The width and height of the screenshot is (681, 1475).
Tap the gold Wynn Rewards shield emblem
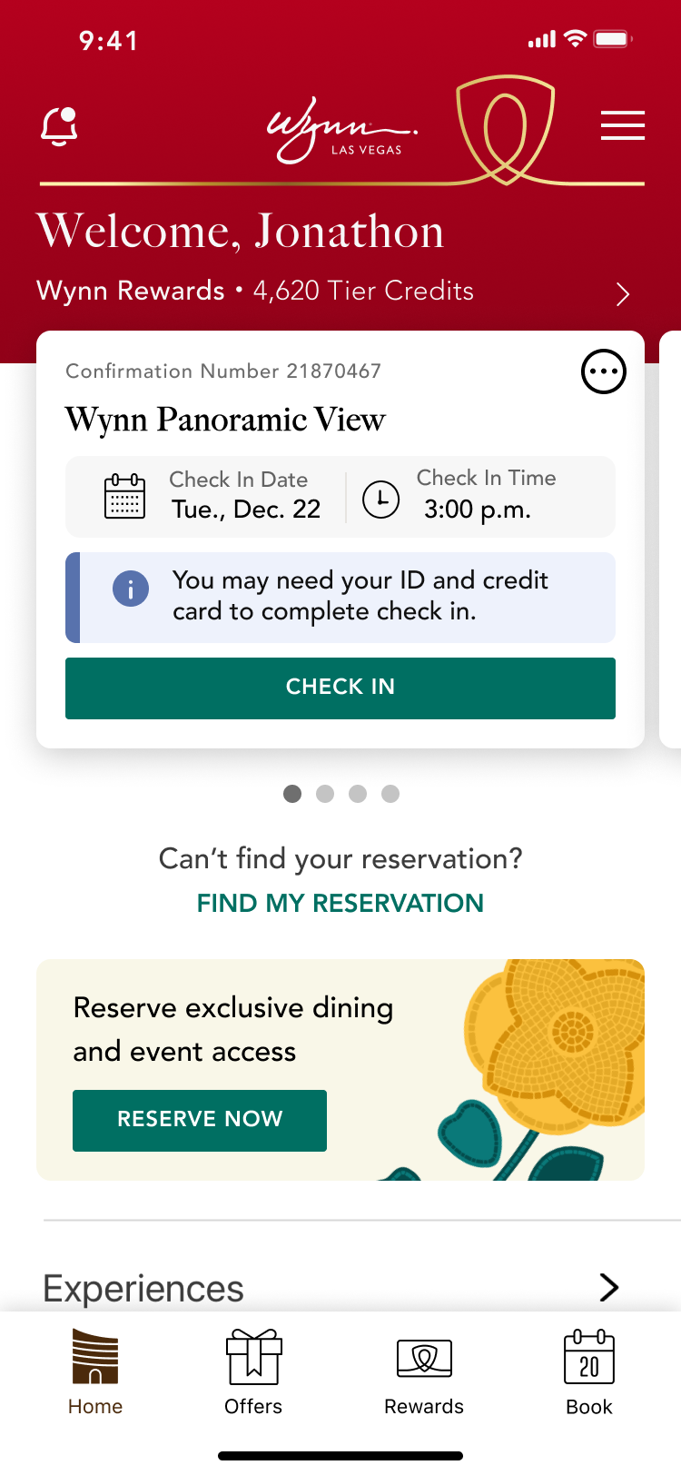point(505,127)
